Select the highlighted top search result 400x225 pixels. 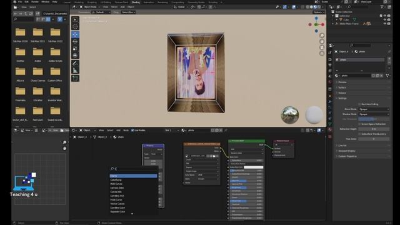pos(133,176)
